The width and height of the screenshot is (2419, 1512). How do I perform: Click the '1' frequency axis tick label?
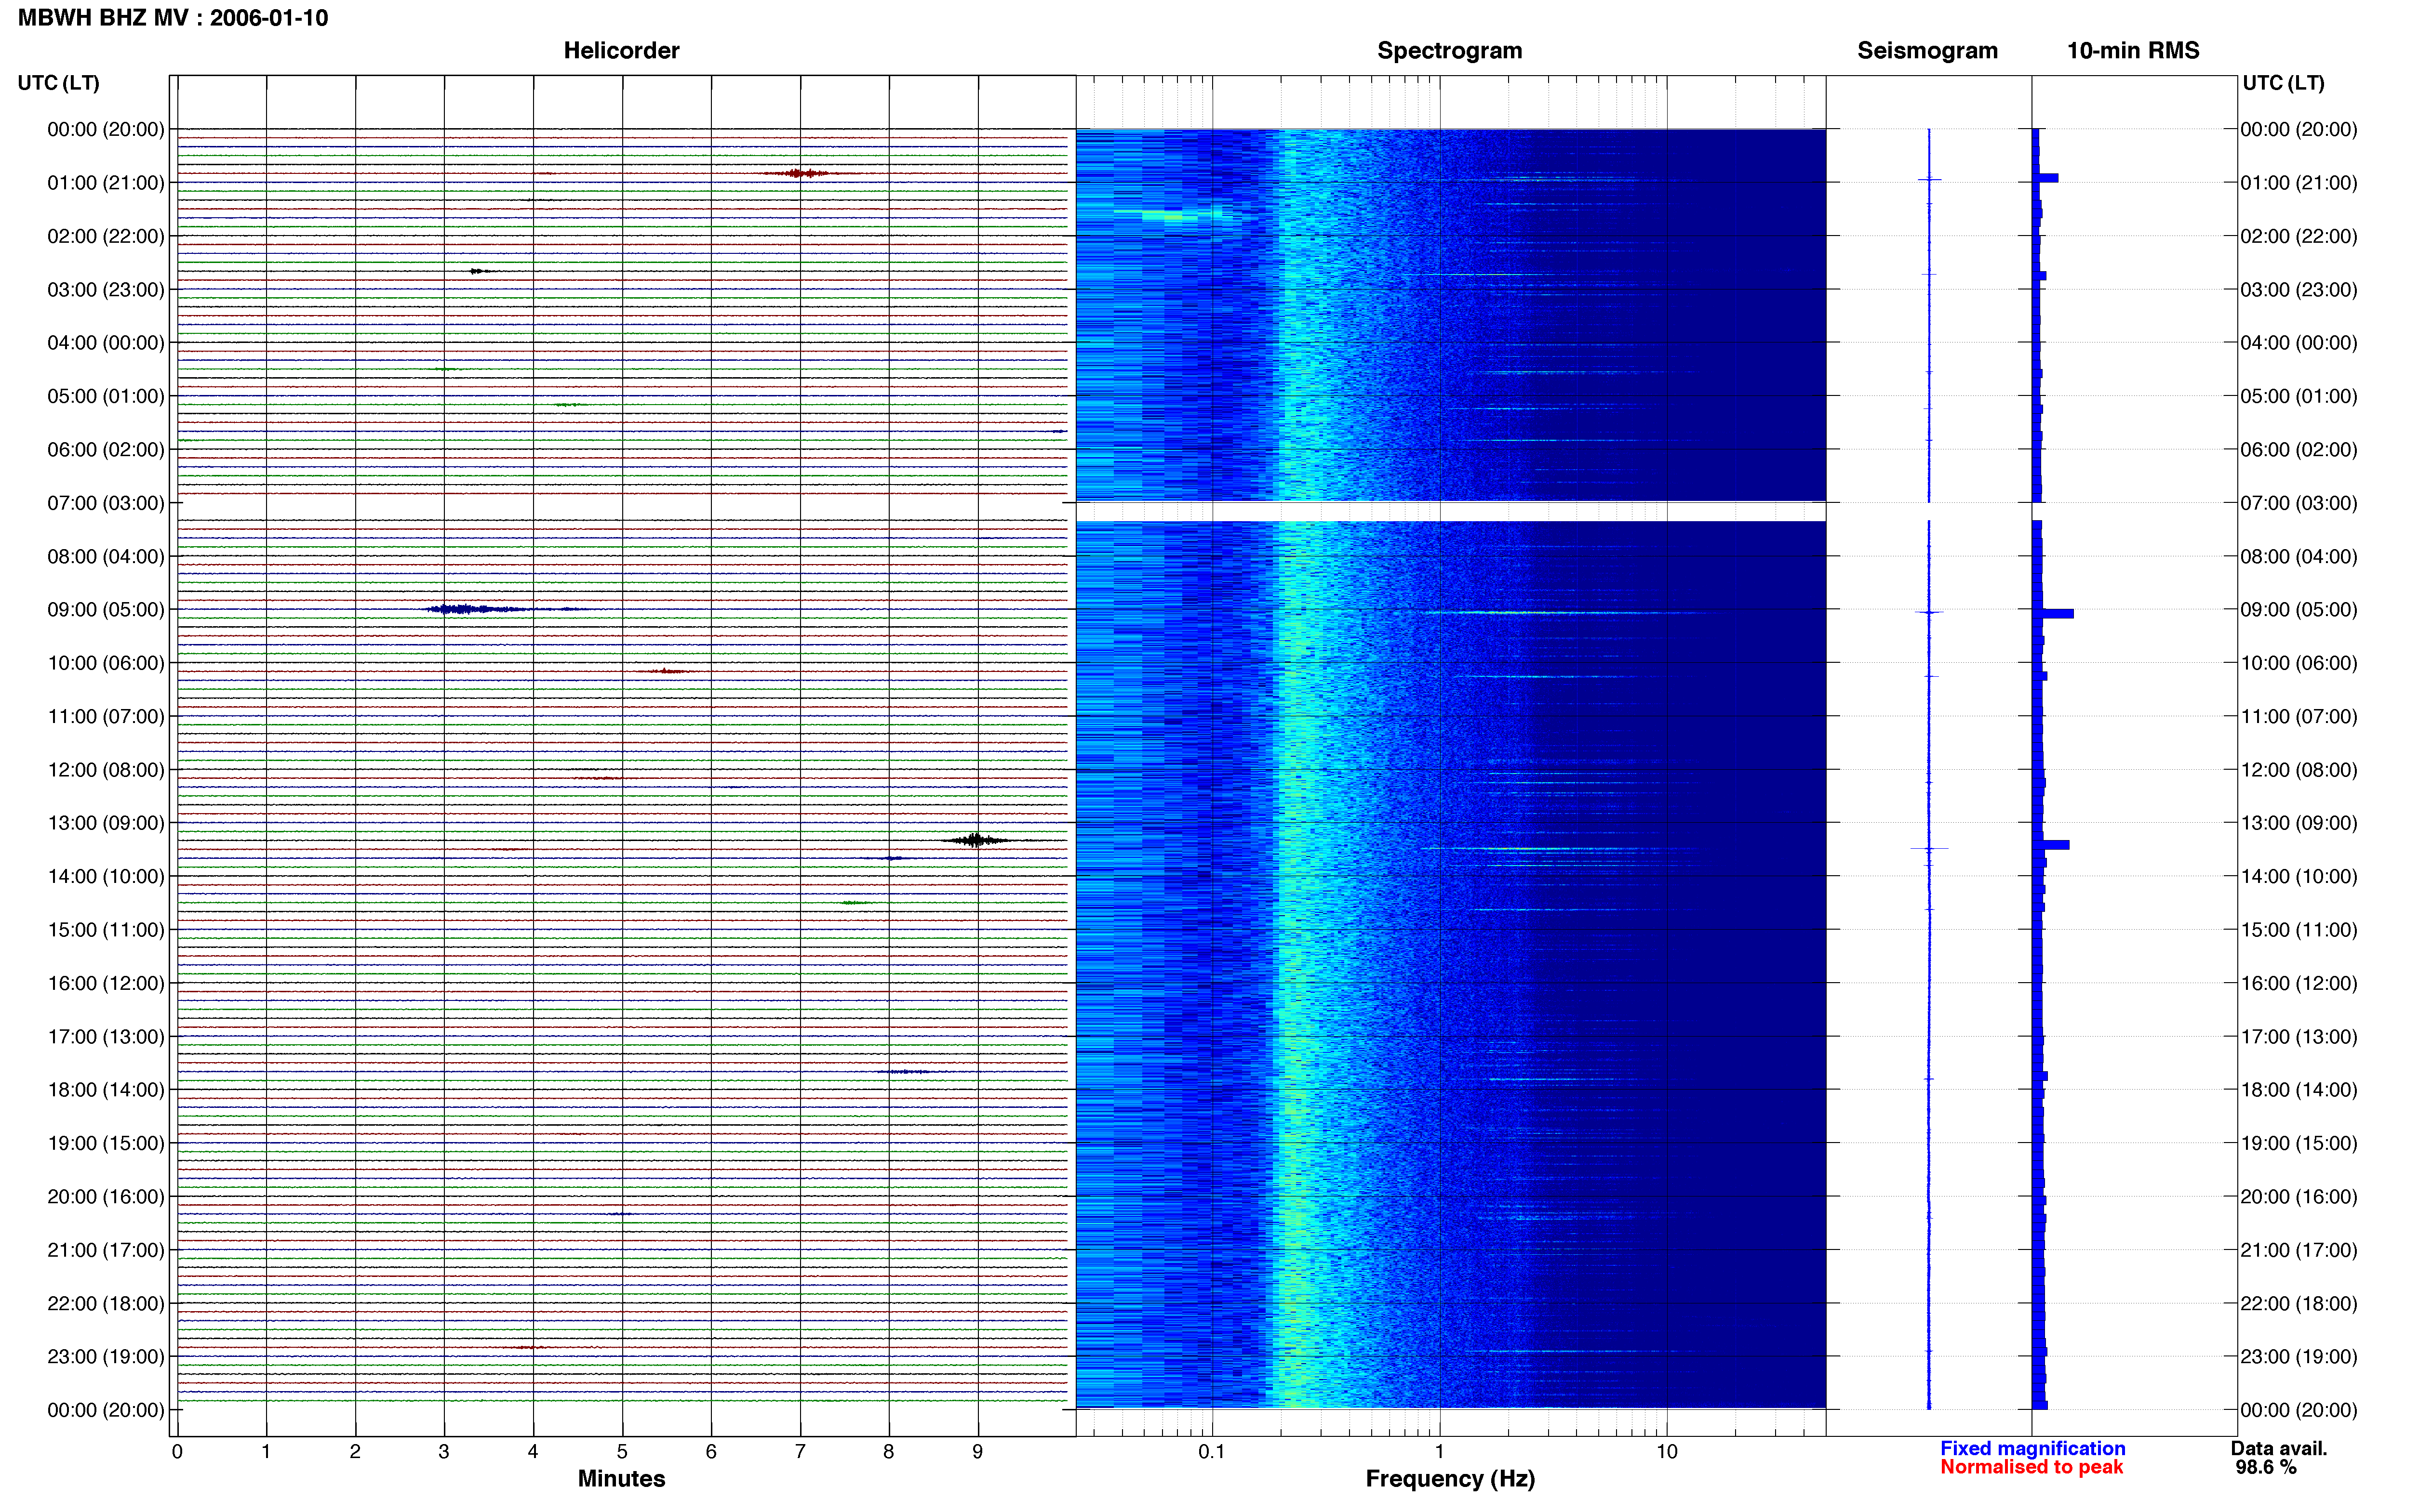click(x=1440, y=1451)
